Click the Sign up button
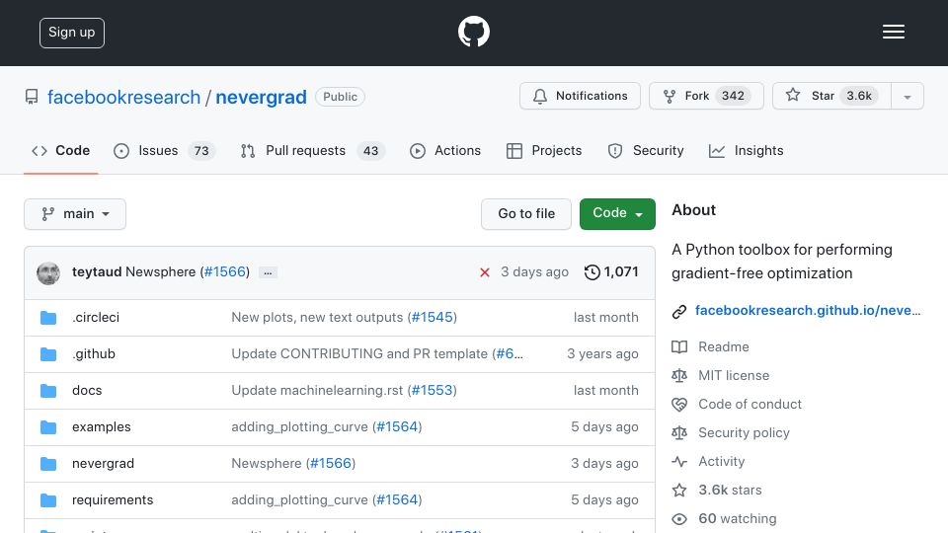The image size is (948, 533). click(x=72, y=33)
